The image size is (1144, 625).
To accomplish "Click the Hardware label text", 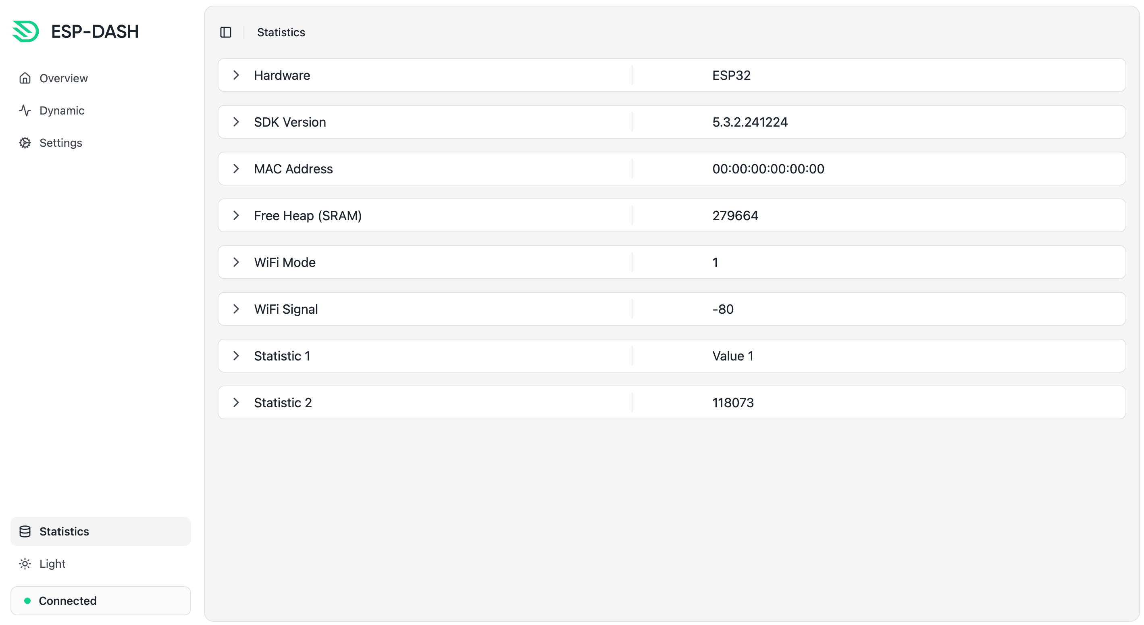I will tap(282, 75).
